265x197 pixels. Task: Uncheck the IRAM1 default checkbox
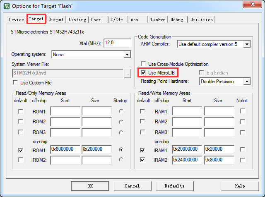point(142,150)
